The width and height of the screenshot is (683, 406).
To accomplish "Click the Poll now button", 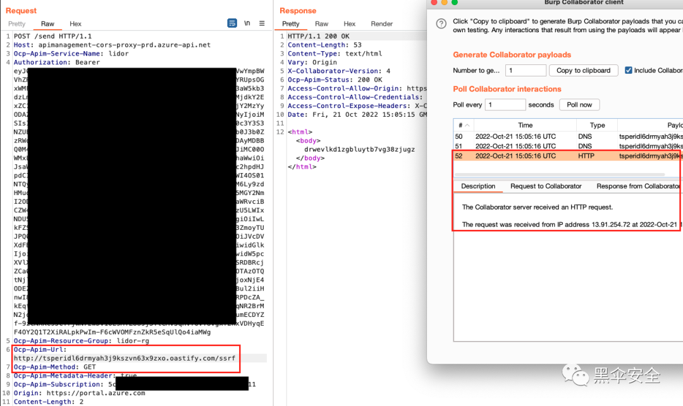I will click(579, 105).
